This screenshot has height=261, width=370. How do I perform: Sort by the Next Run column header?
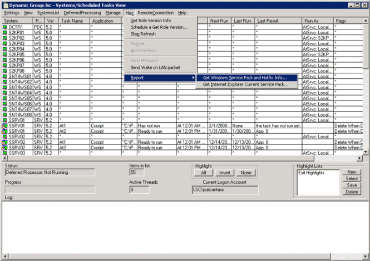click(x=219, y=21)
